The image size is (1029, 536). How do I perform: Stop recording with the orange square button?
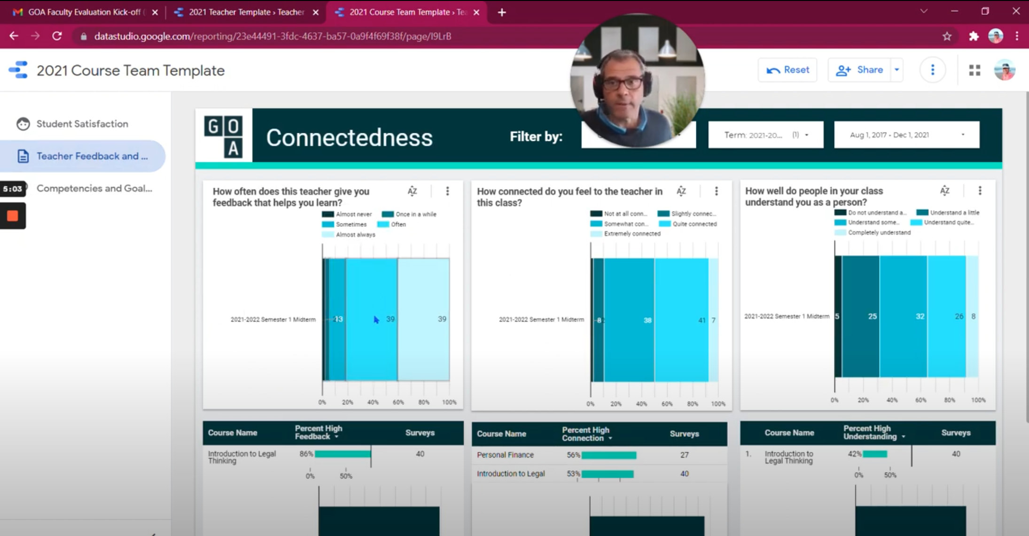tap(13, 216)
